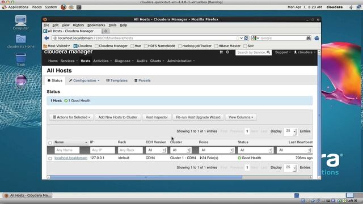Click the clock icon next to grid icon
Screen dimensions: 363x204
[227, 52]
